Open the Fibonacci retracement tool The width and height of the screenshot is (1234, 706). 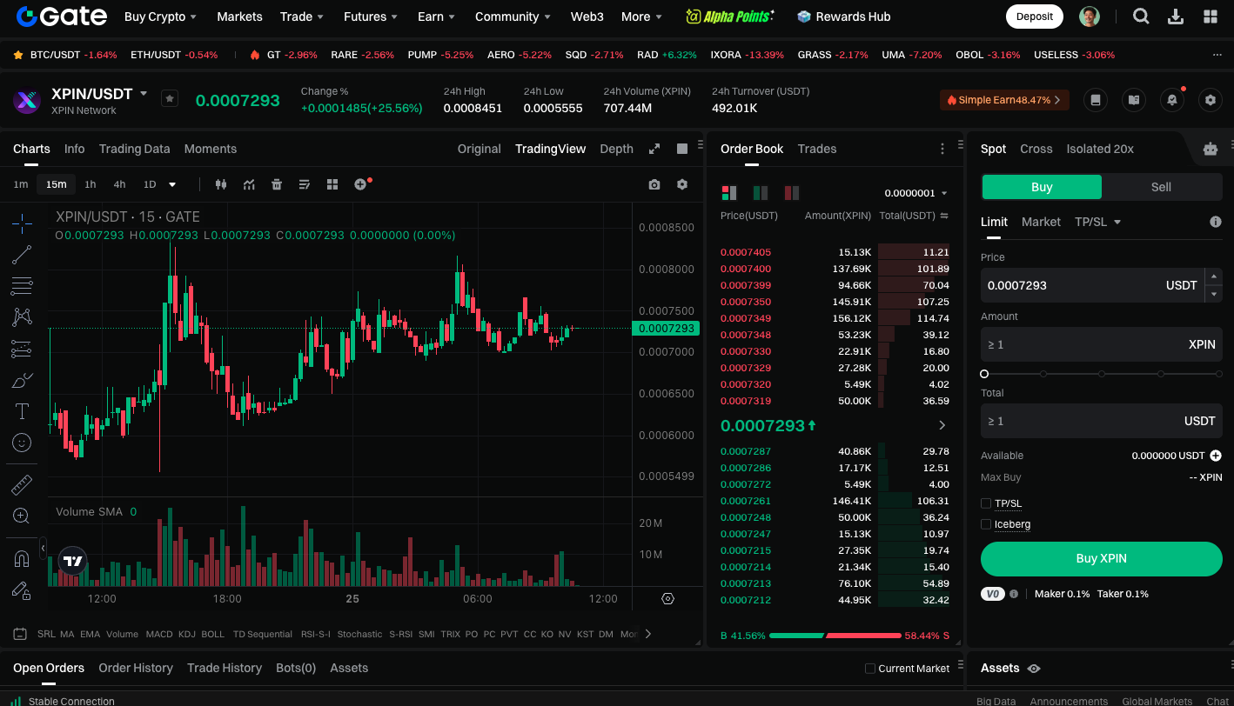[x=22, y=286]
